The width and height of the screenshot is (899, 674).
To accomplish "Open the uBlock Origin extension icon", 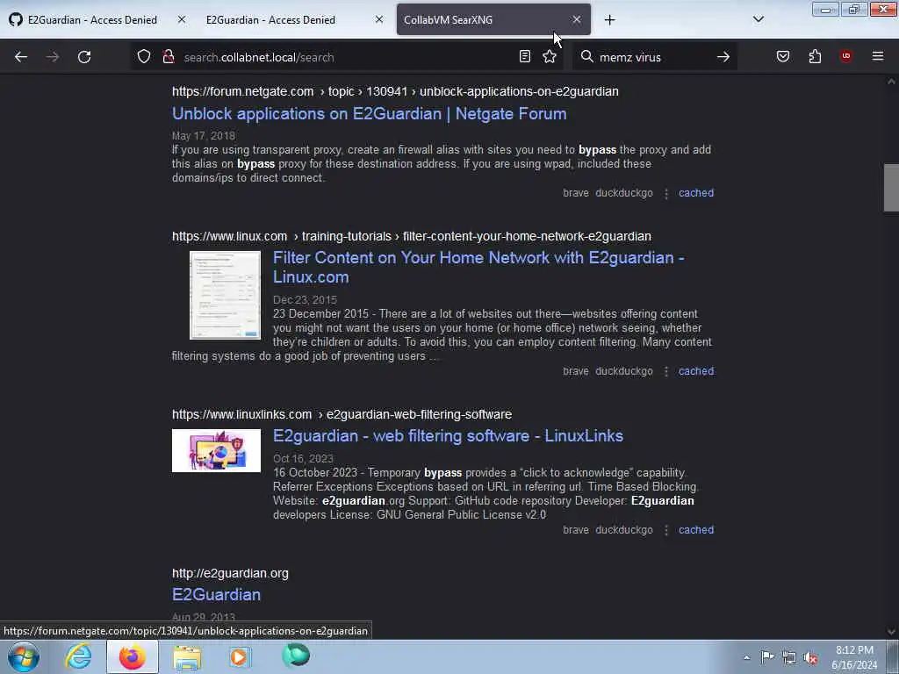I will [x=845, y=56].
